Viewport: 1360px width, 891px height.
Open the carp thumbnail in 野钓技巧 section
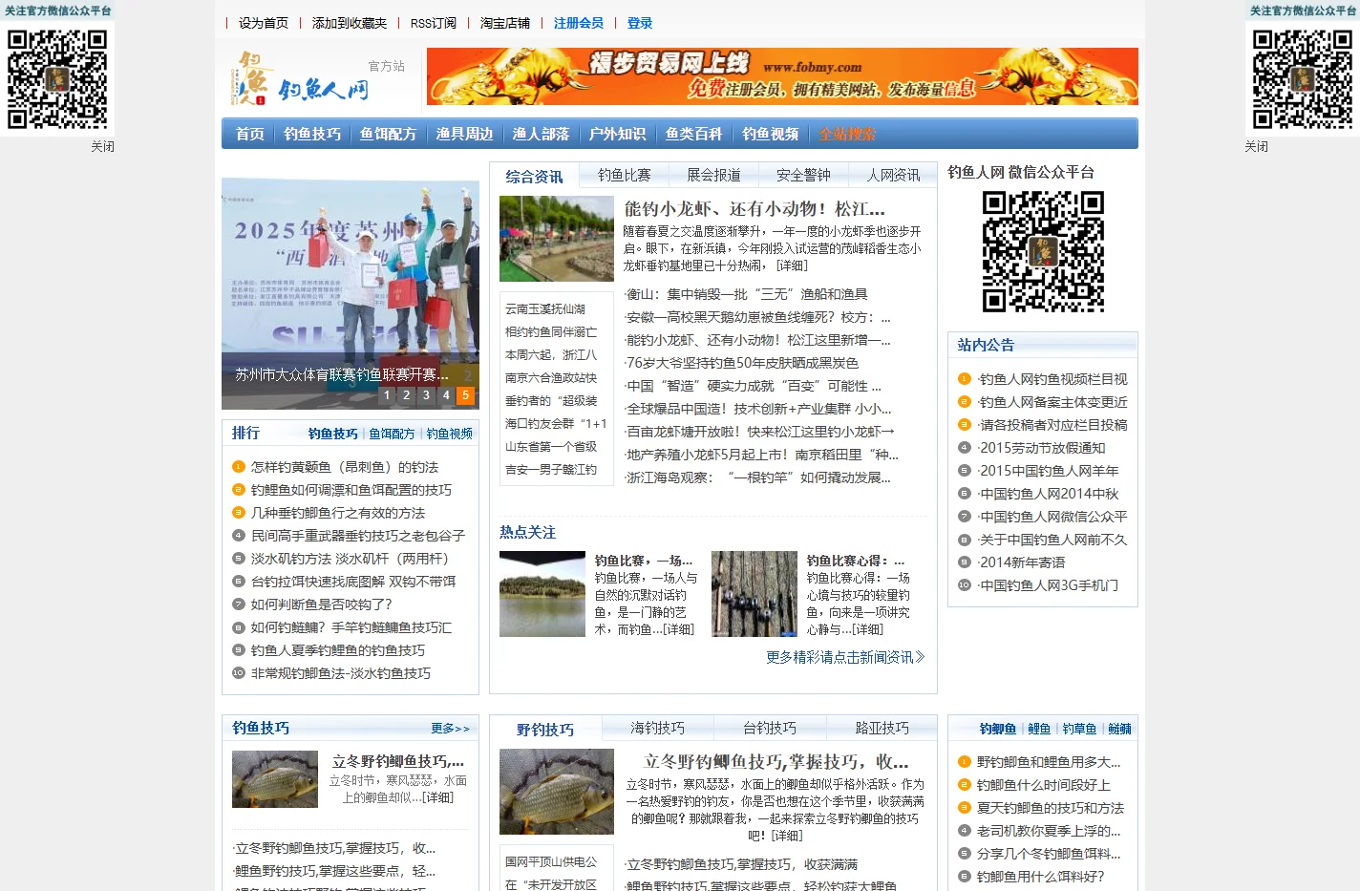[557, 792]
